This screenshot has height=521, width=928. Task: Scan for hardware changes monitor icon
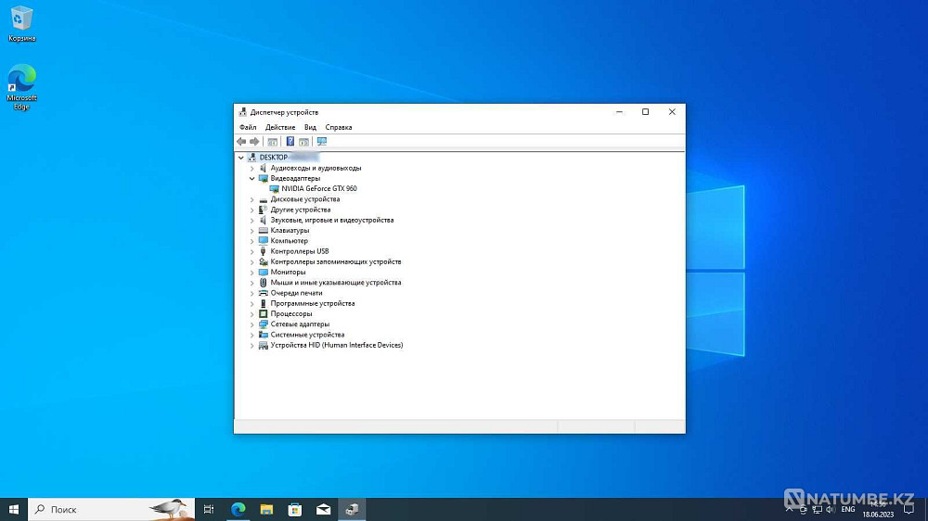[322, 142]
